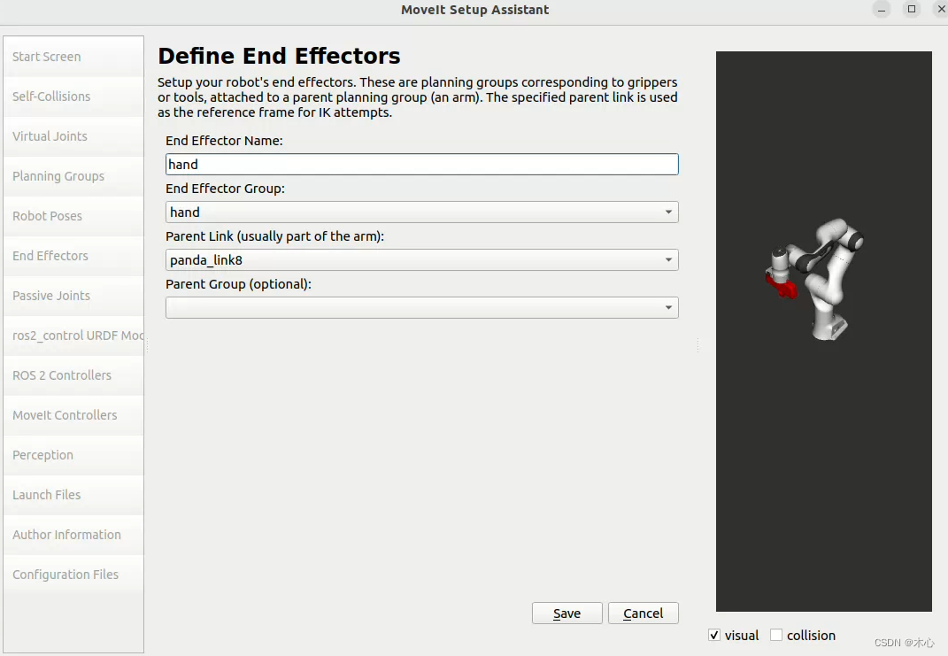Close the MoveIt Setup Assistant window

coord(941,9)
